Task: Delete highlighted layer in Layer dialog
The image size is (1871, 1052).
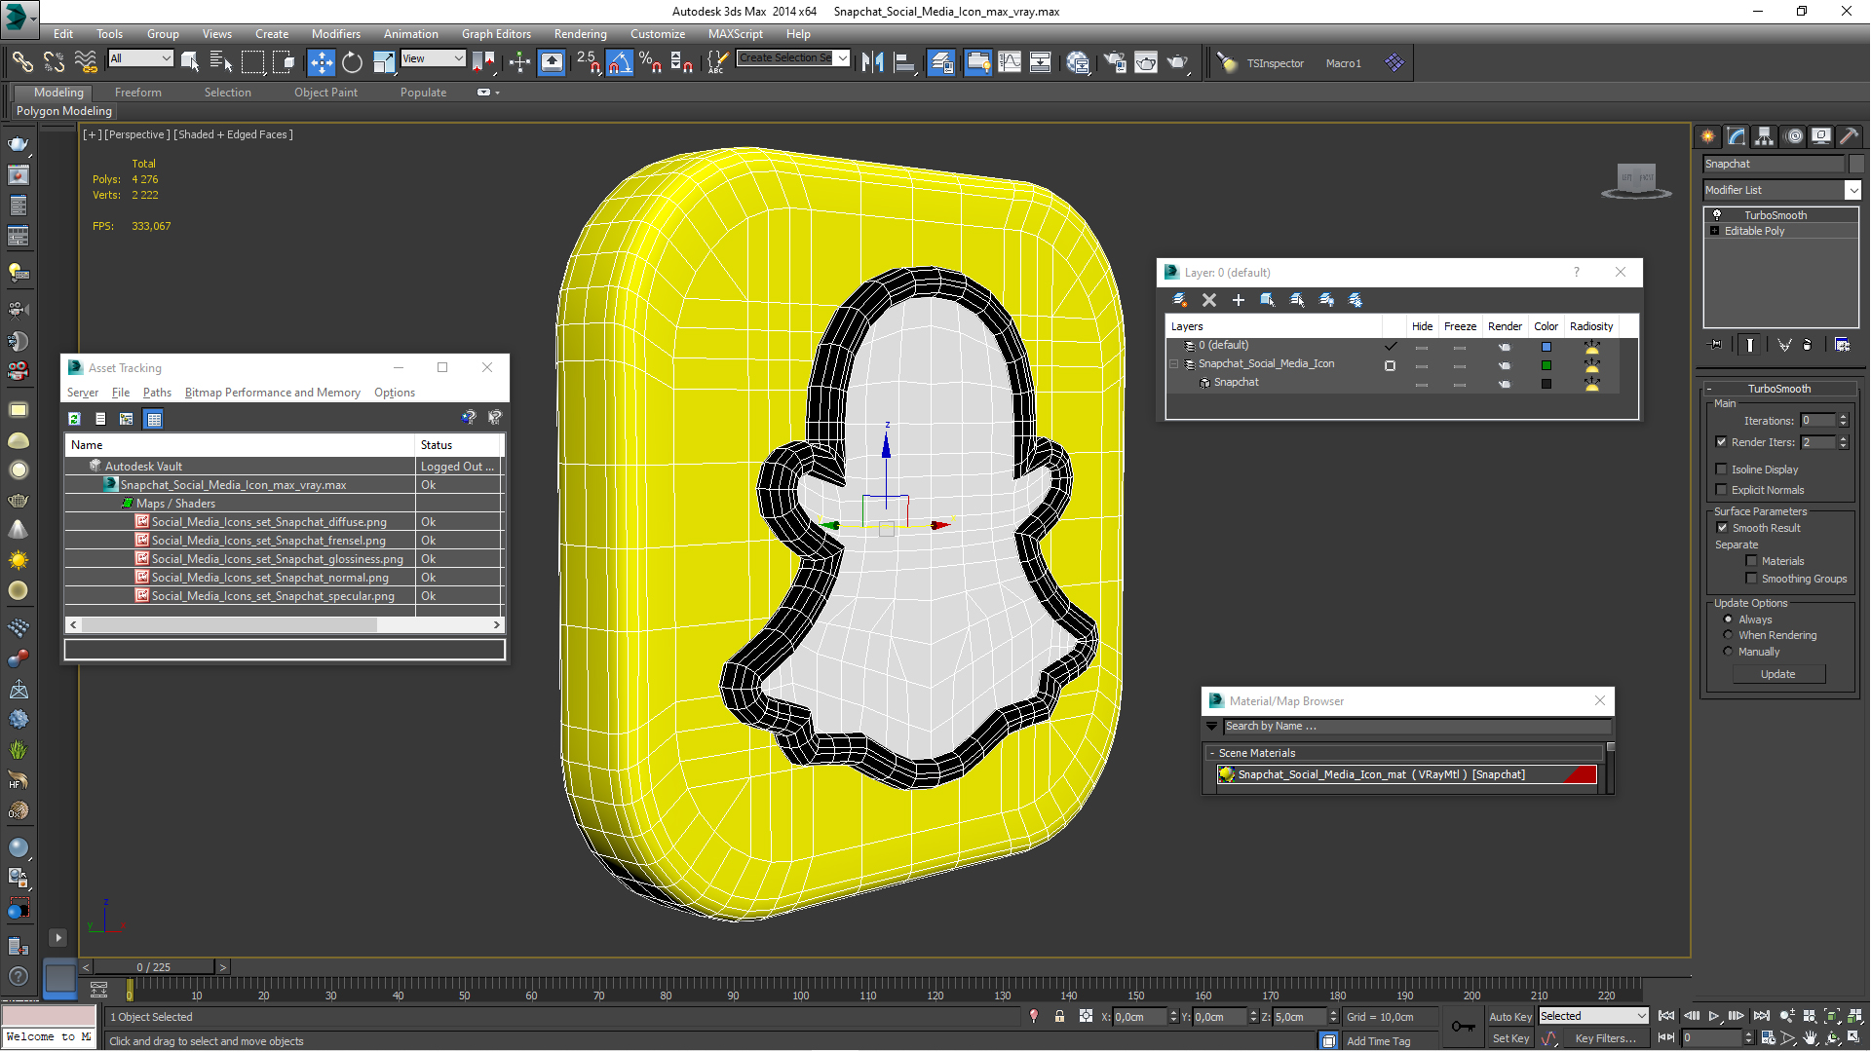Action: [1209, 300]
